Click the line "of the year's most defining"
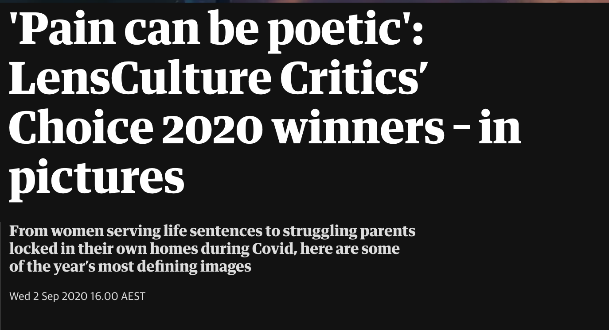The height and width of the screenshot is (330, 609). (130, 267)
